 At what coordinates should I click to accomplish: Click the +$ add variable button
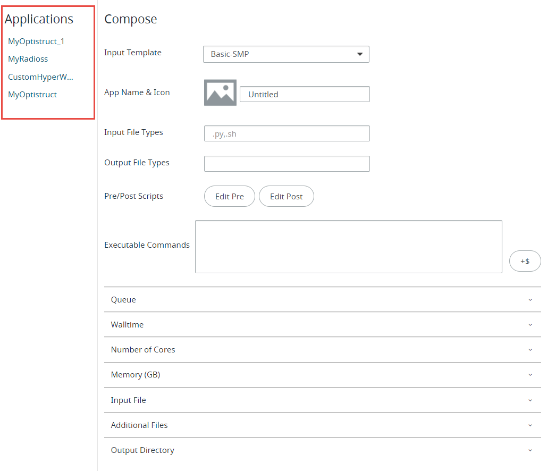[x=525, y=261]
